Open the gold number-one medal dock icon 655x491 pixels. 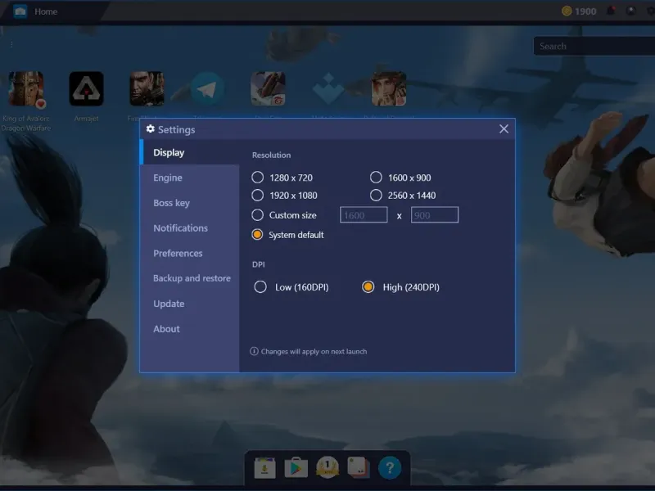pos(327,467)
